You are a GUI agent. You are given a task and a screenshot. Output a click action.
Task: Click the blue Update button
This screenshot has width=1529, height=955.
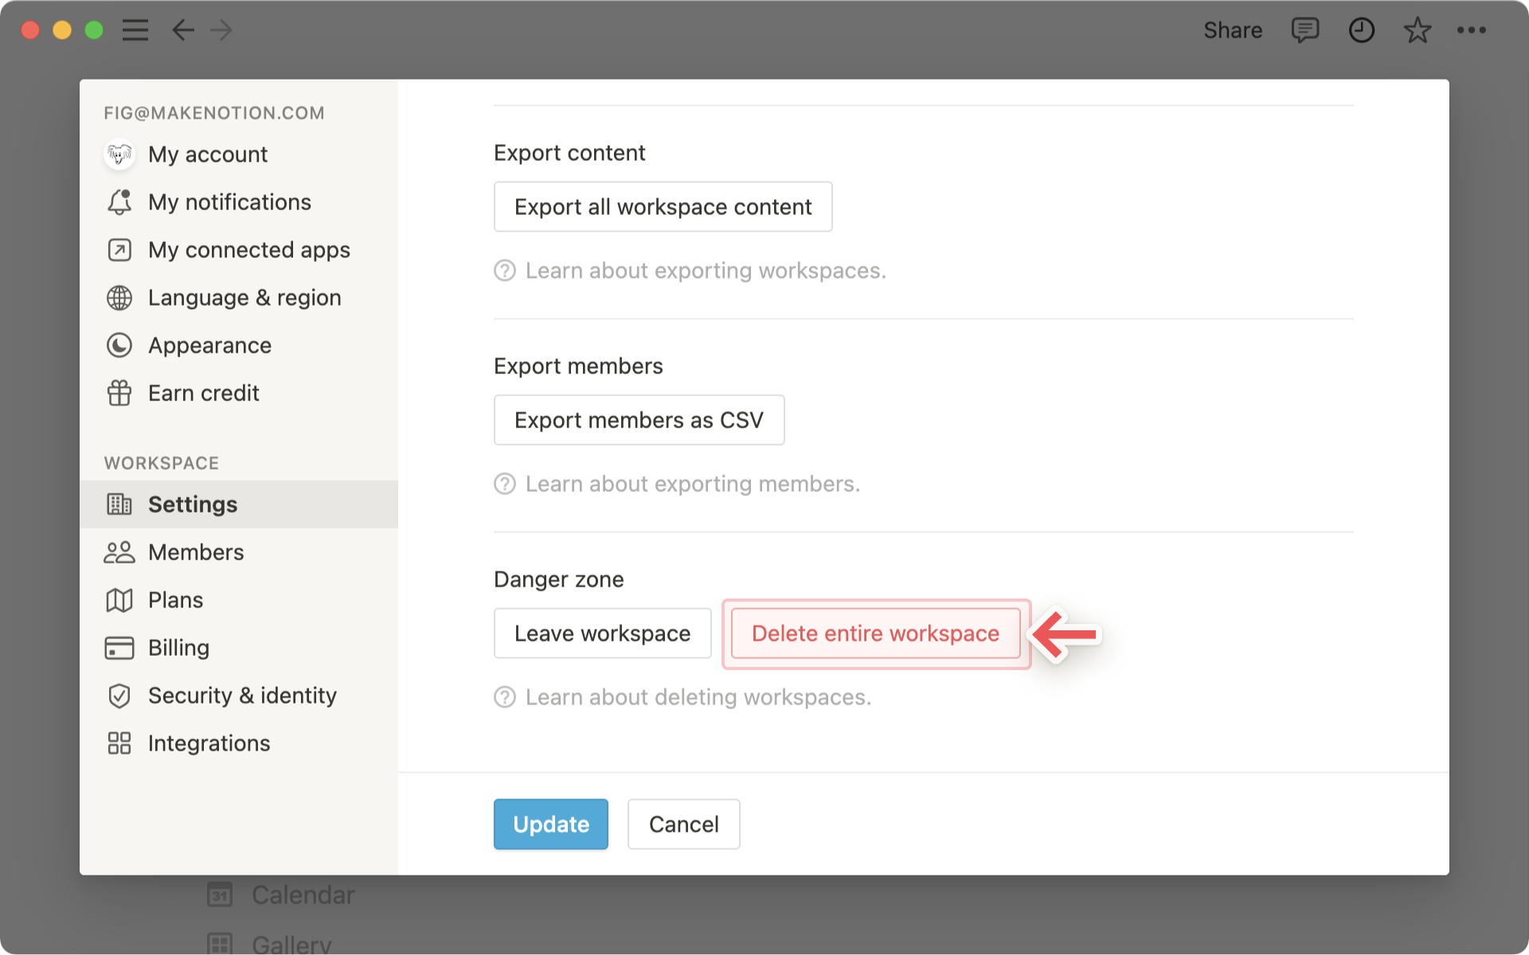pos(550,824)
